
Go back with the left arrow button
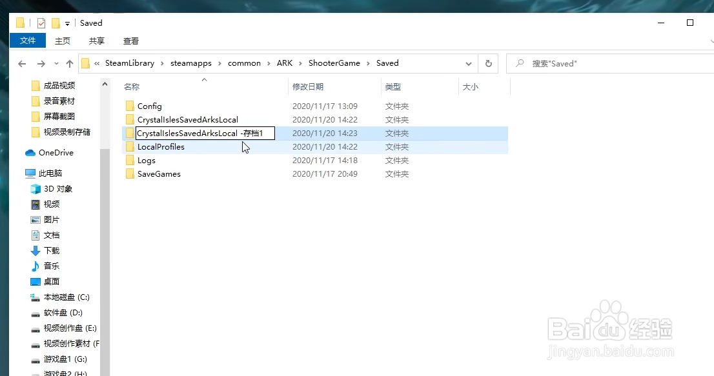tap(22, 64)
